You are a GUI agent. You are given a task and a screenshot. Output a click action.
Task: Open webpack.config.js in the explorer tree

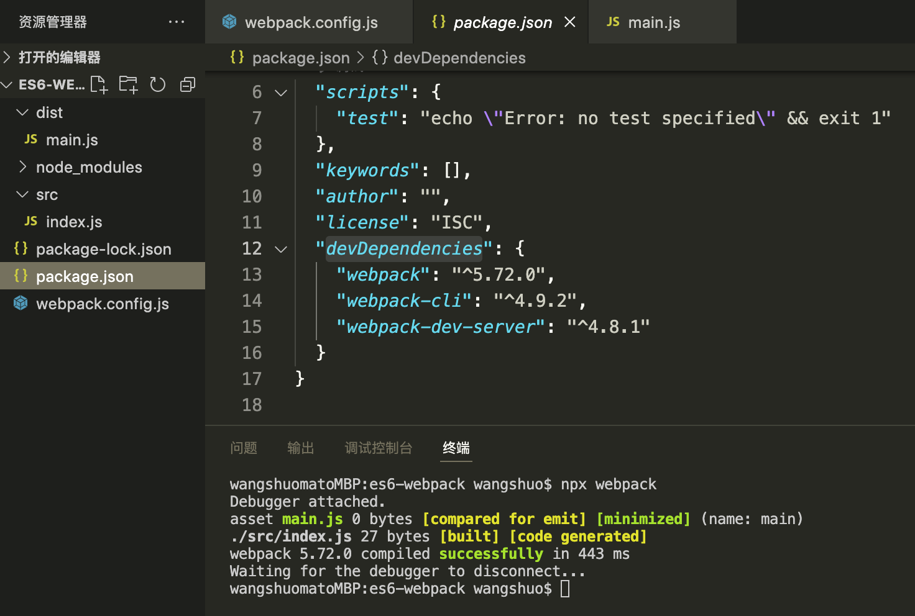tap(103, 304)
